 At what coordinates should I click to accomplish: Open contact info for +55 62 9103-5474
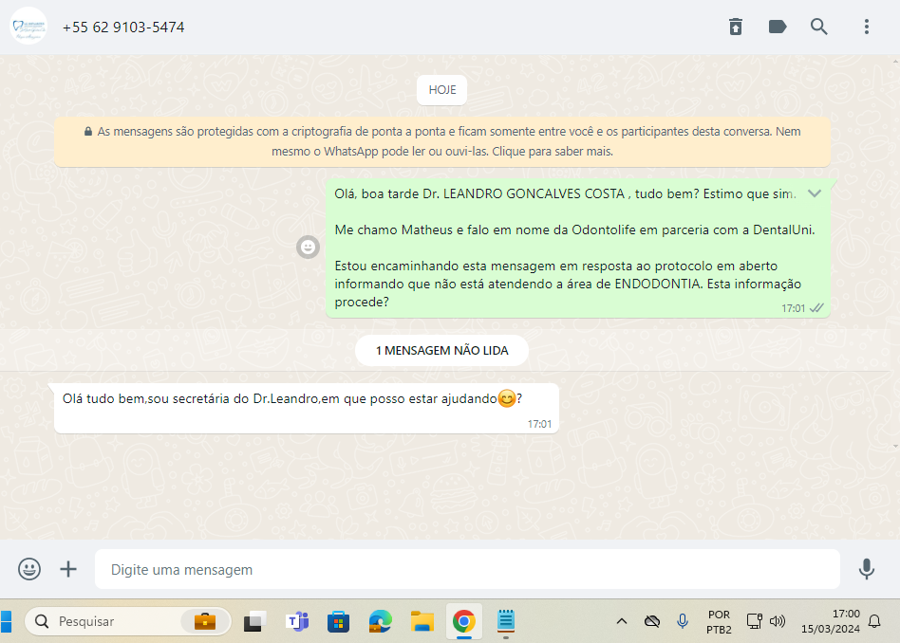(x=123, y=27)
